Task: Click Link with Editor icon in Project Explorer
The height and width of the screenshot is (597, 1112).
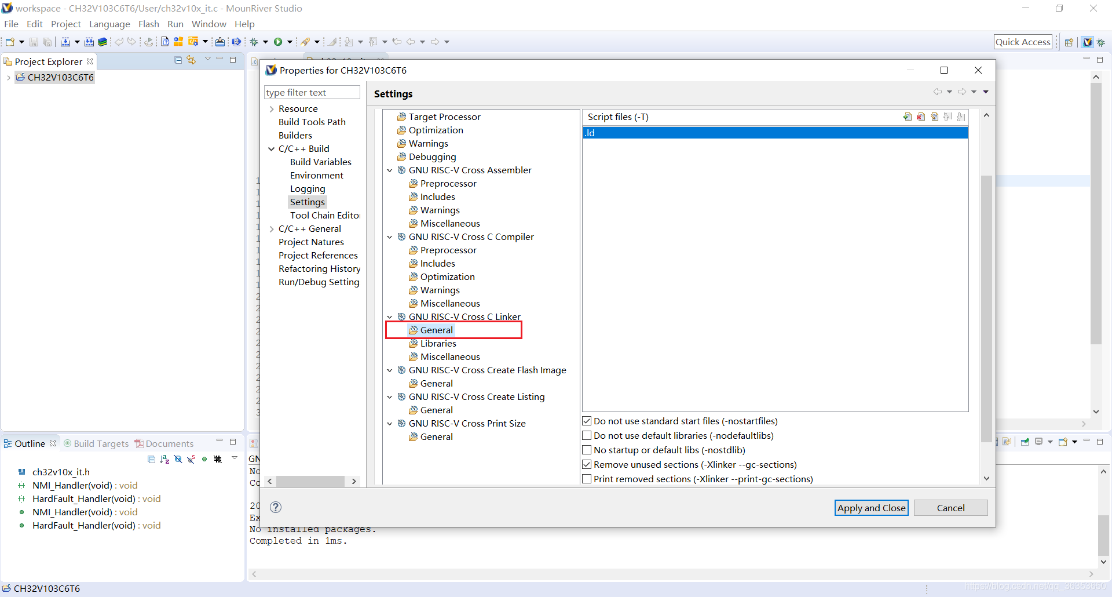Action: coord(191,60)
